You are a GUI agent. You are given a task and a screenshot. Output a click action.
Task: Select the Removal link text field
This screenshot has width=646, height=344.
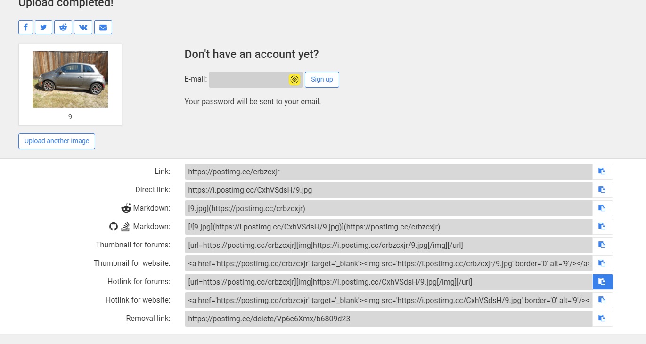pyautogui.click(x=388, y=319)
